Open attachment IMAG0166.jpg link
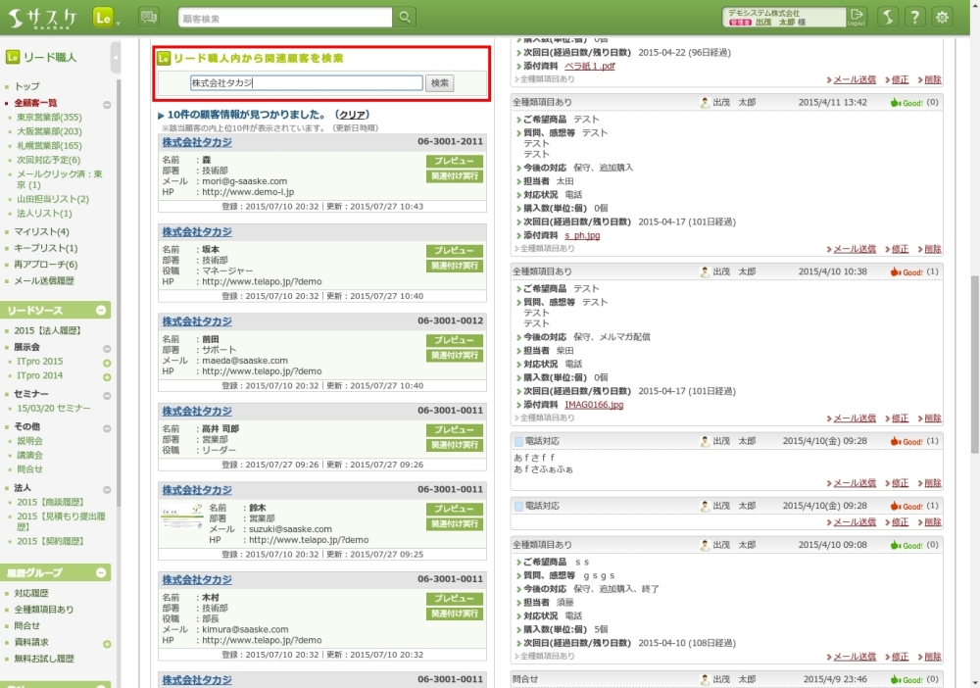This screenshot has width=980, height=688. (593, 404)
